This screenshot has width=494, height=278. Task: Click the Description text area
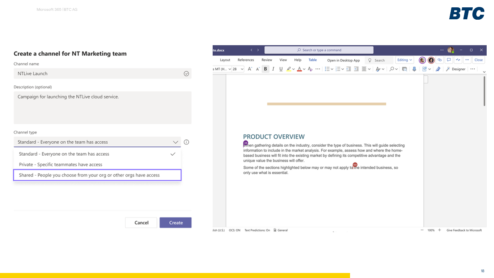(x=103, y=108)
